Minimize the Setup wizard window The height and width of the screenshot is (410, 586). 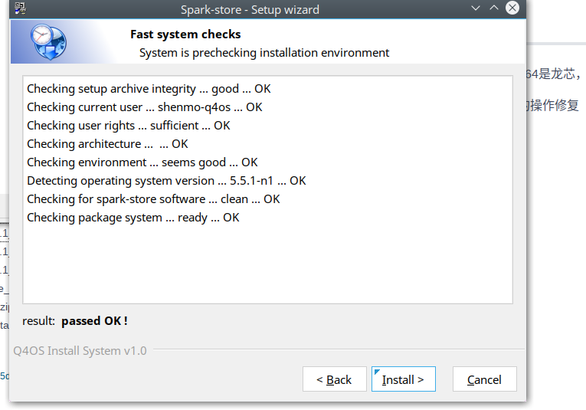tap(476, 9)
